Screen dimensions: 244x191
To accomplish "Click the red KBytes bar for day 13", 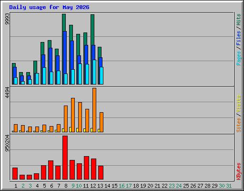I will click(101, 173).
